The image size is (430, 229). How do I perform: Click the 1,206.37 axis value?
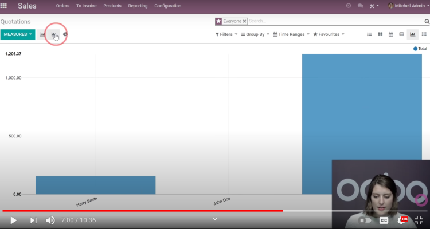[x=13, y=54]
